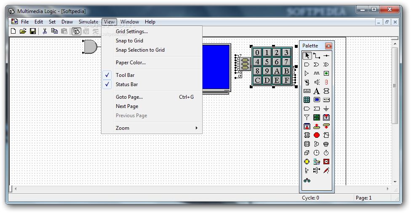Screen dimensions: 411x213
Task: Close the Palette panel
Action: click(328, 46)
